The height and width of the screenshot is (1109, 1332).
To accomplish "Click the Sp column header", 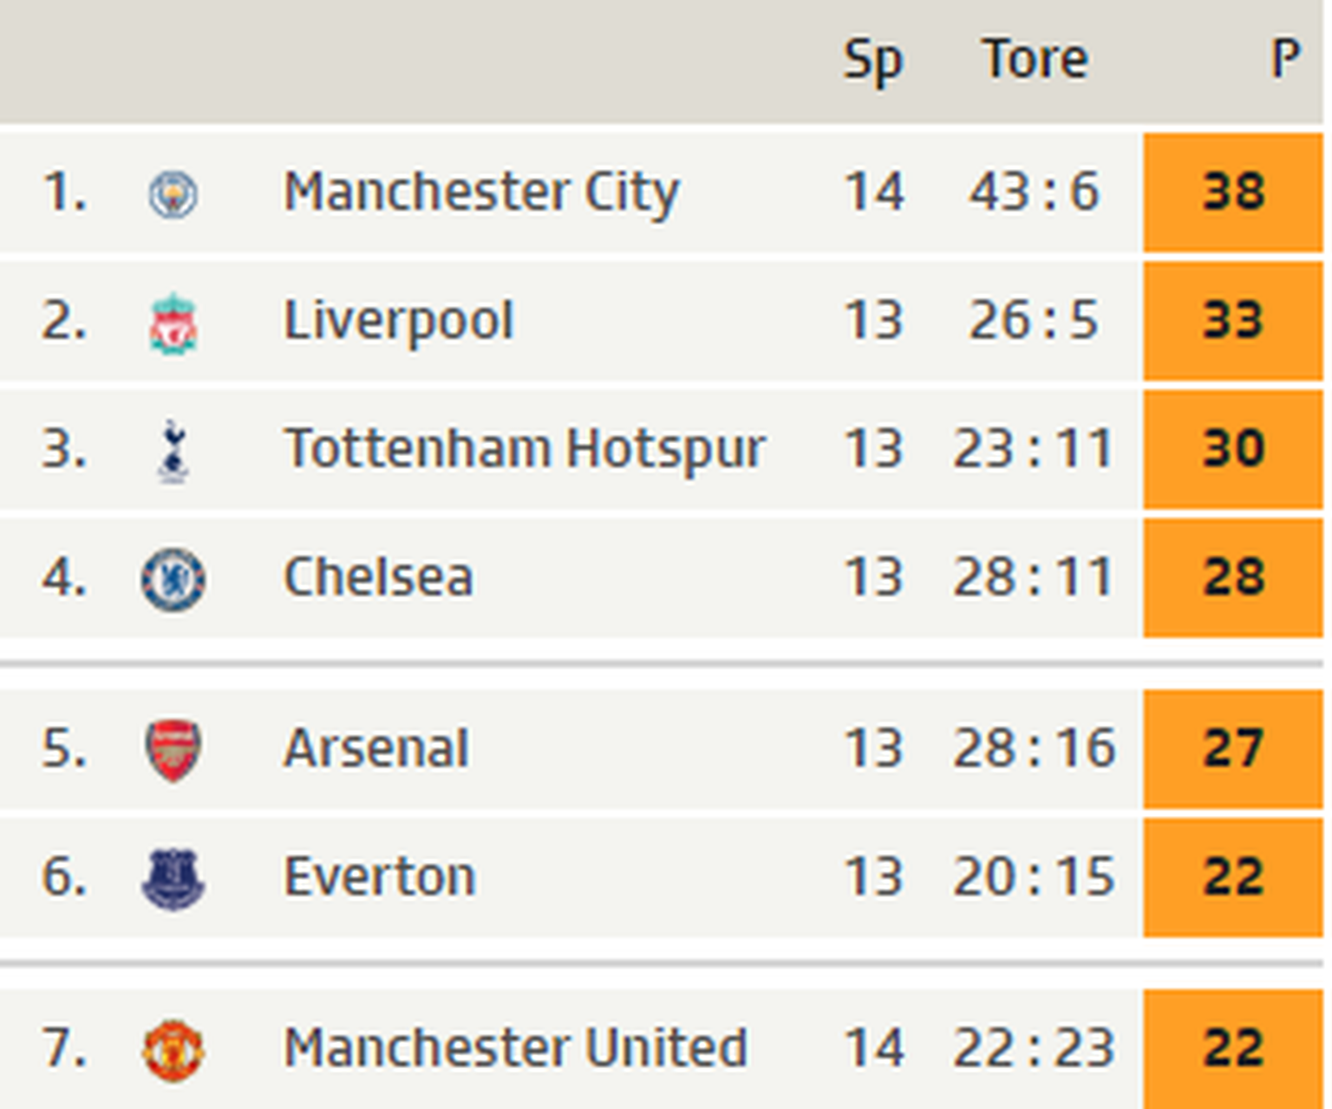I will [x=873, y=61].
